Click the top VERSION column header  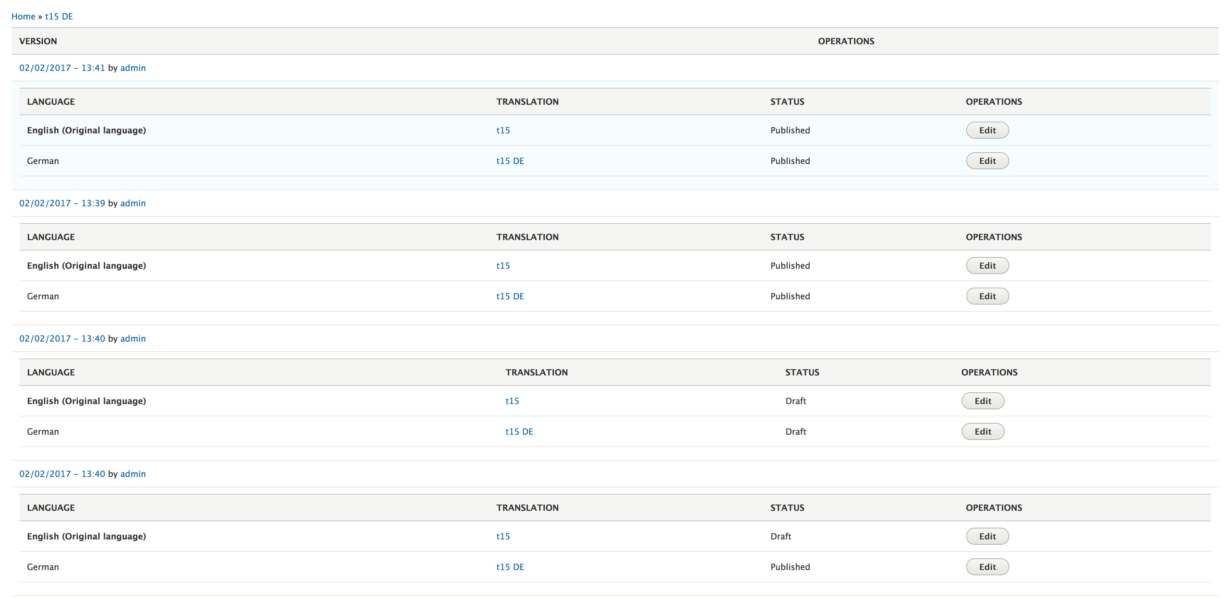point(38,41)
